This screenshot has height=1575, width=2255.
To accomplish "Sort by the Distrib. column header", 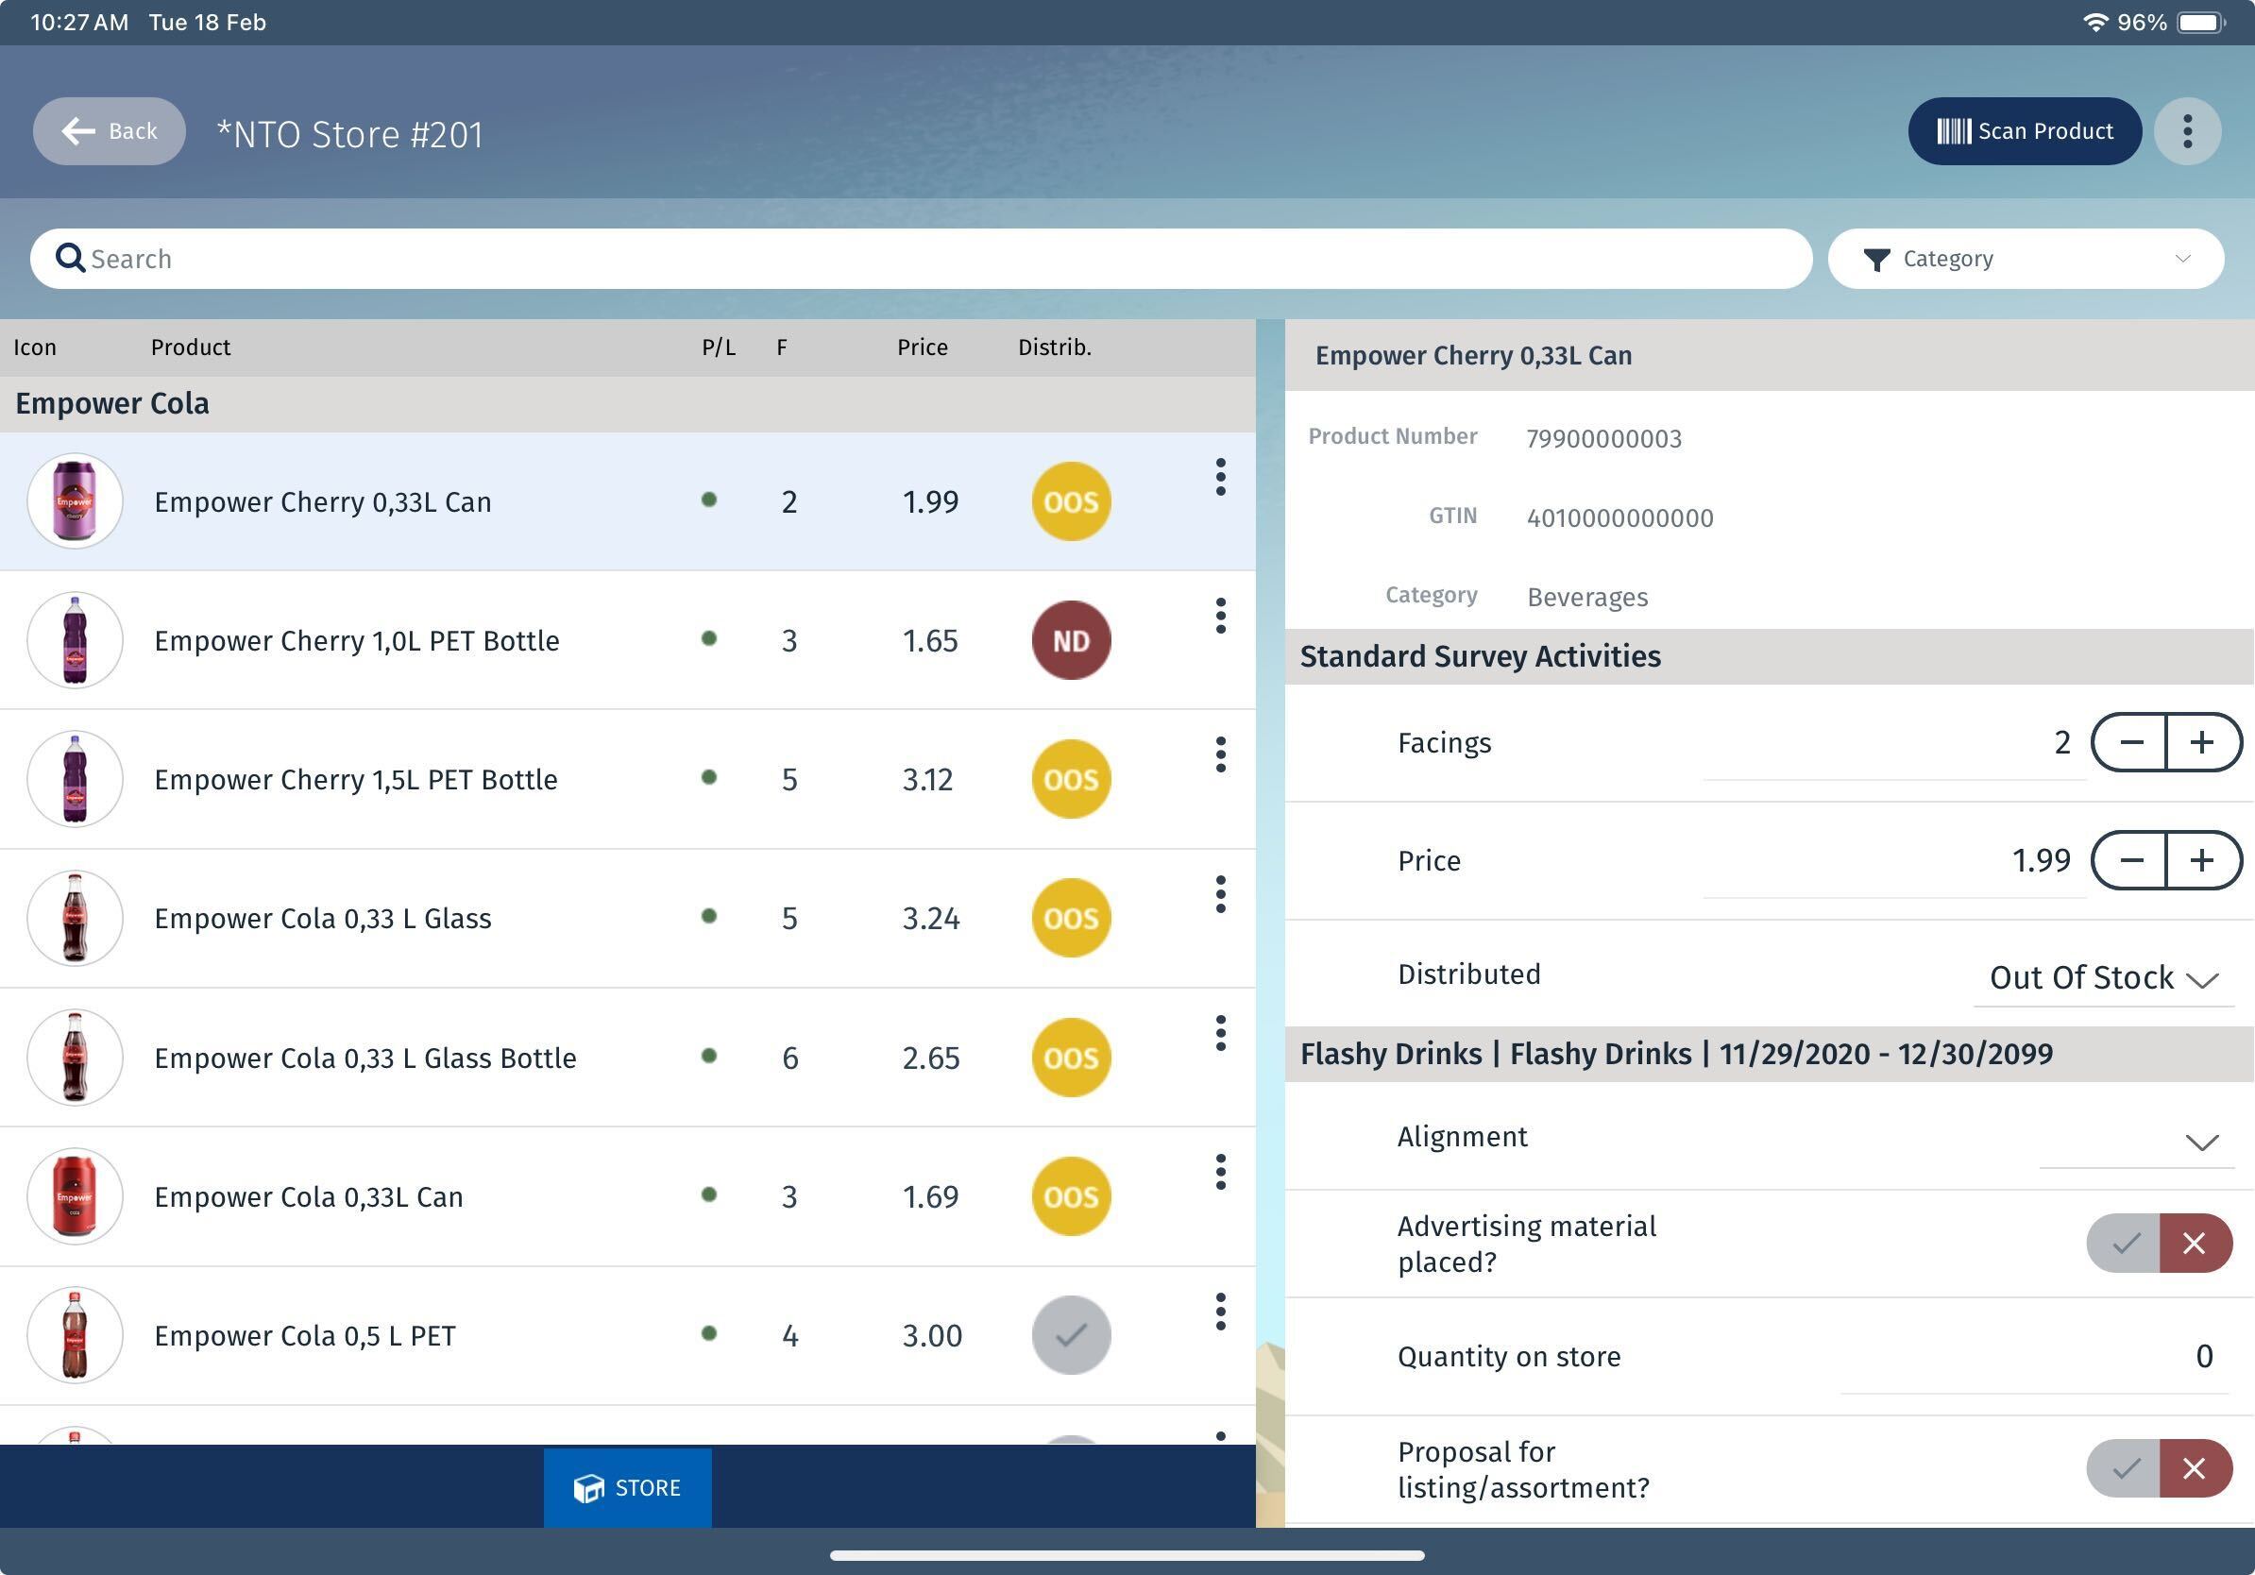I will [x=1055, y=347].
